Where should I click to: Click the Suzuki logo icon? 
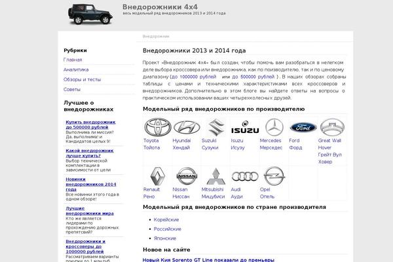tap(216, 127)
